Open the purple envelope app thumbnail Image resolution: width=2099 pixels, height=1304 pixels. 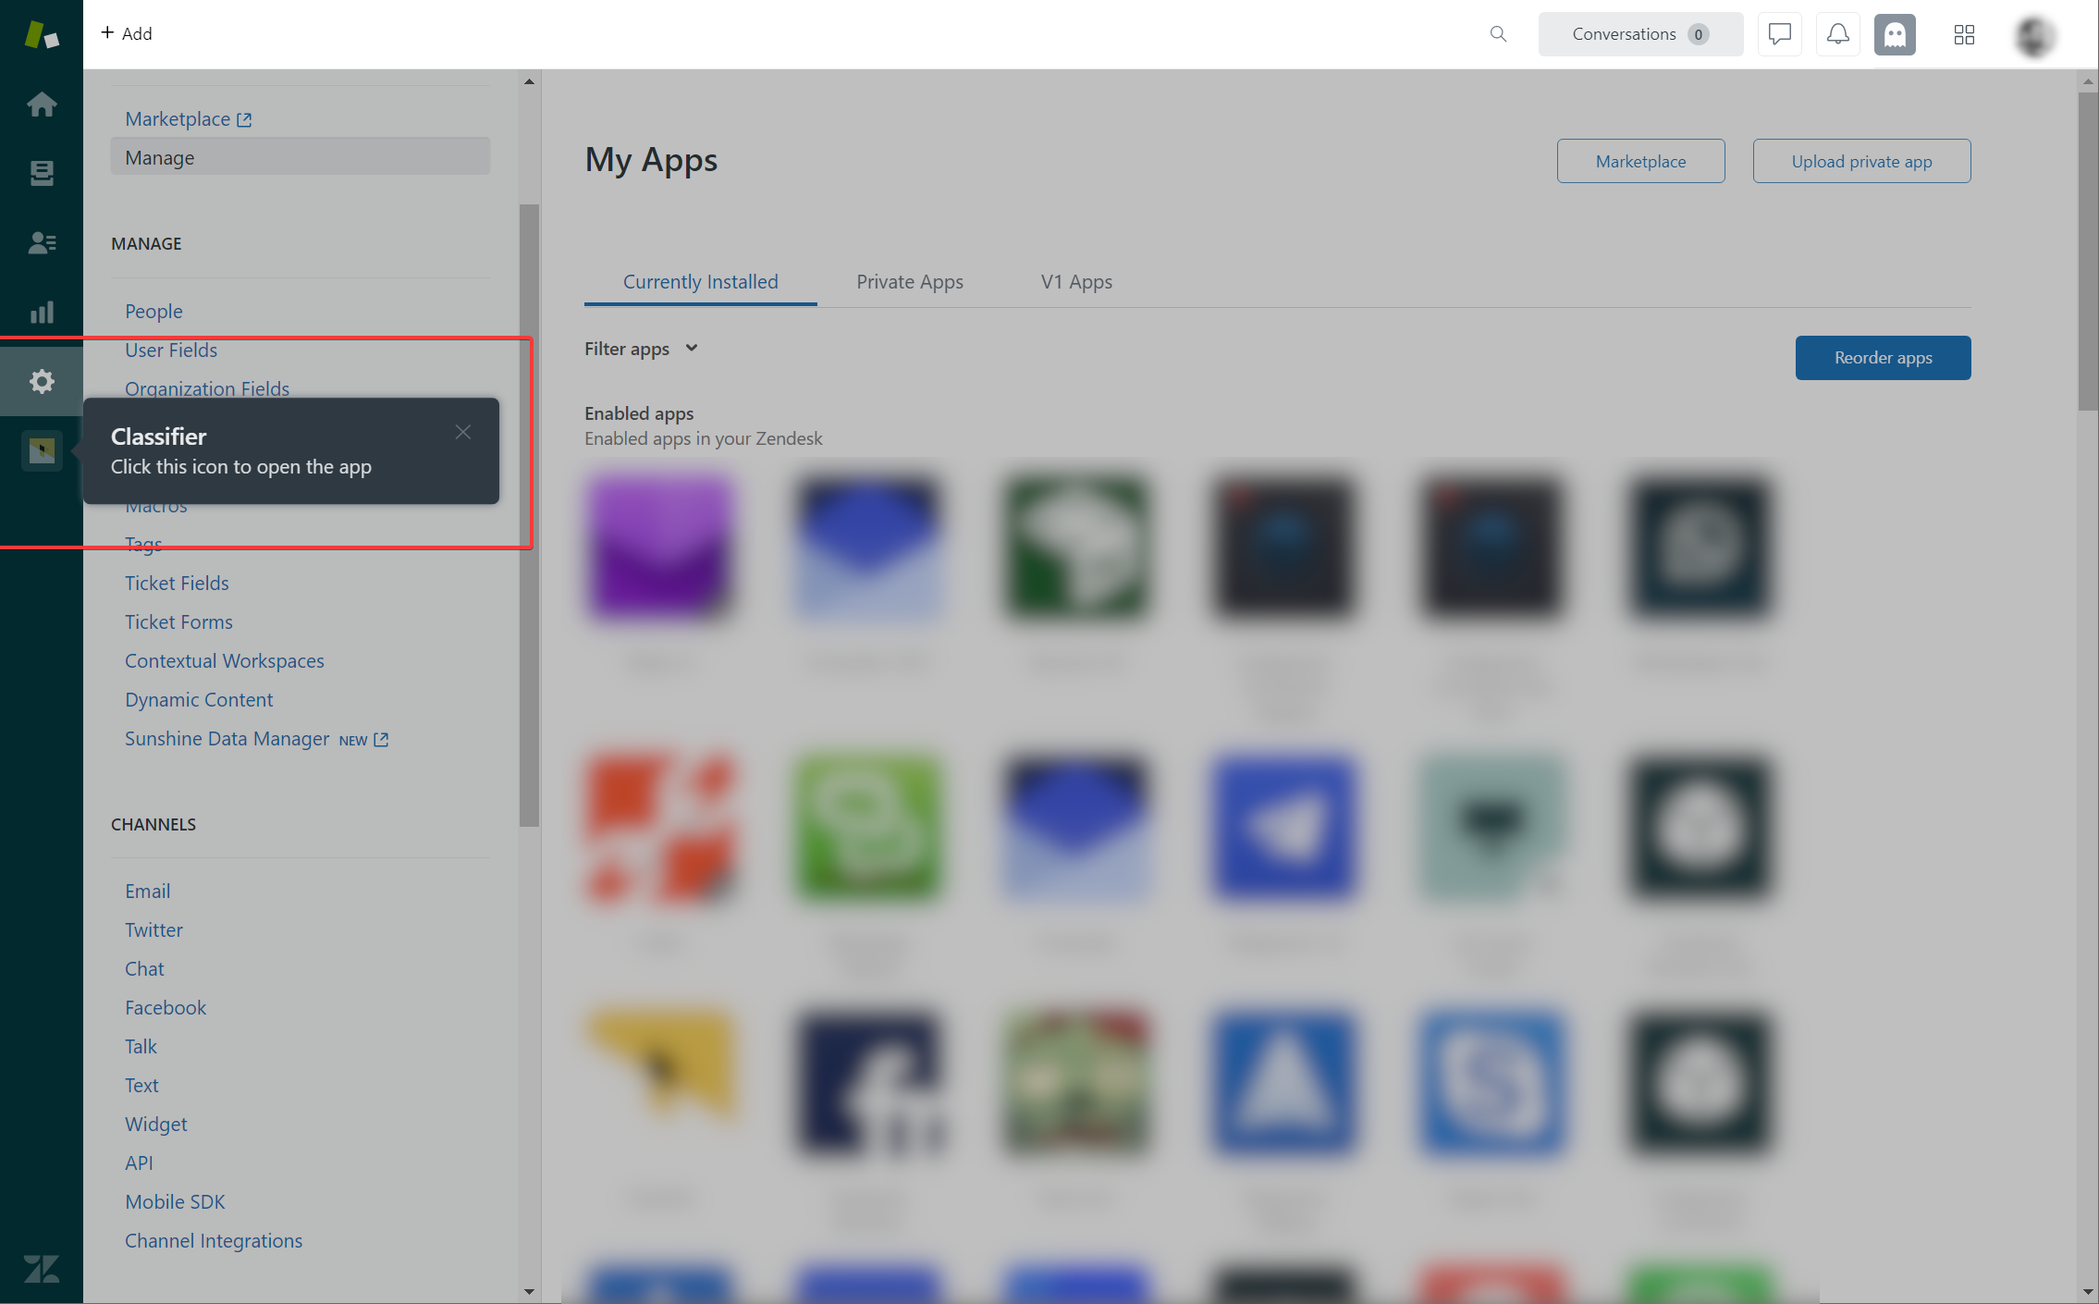[659, 546]
